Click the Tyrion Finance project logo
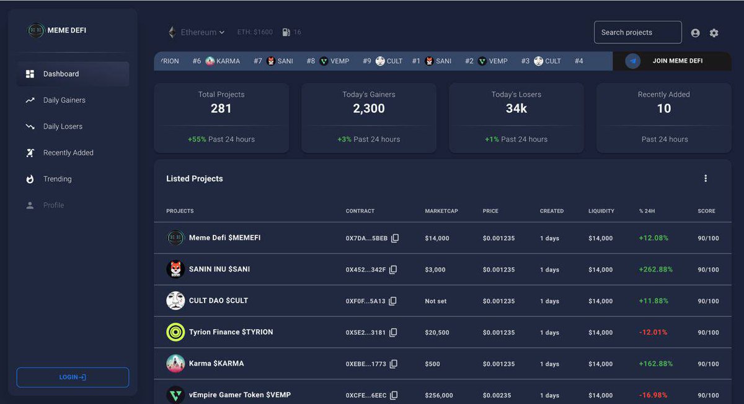 [x=175, y=332]
